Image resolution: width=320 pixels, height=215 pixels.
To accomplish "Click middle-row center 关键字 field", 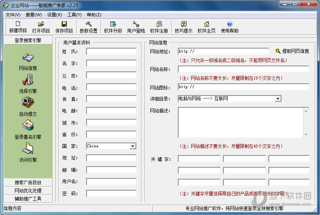I will coord(245,171).
